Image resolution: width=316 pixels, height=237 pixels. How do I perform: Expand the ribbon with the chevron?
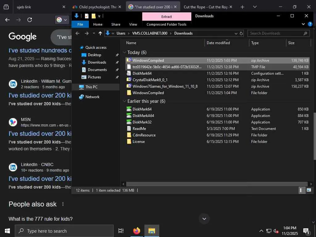303,24
